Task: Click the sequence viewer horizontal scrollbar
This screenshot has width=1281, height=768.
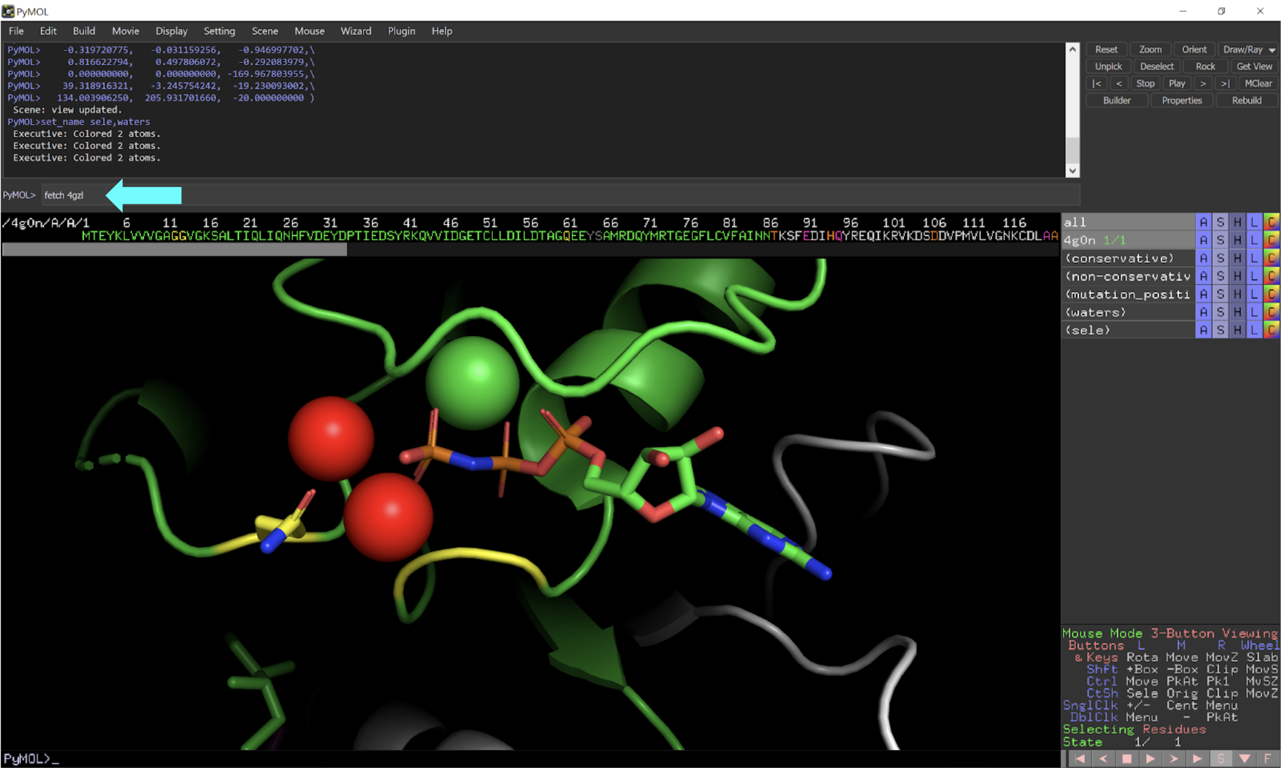Action: [174, 249]
